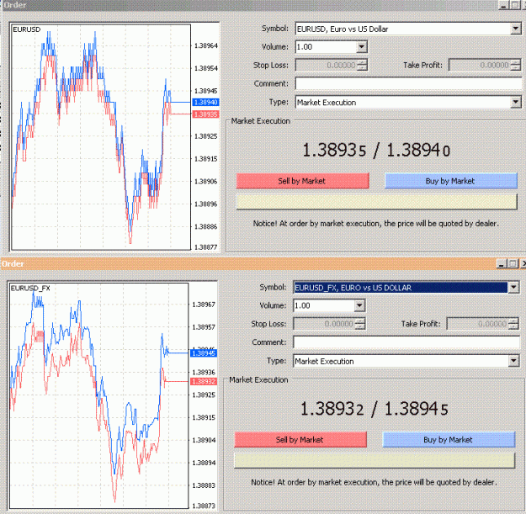Open Symbol dropdown in top EURUSD order window
The height and width of the screenshot is (514, 526).
(x=516, y=29)
